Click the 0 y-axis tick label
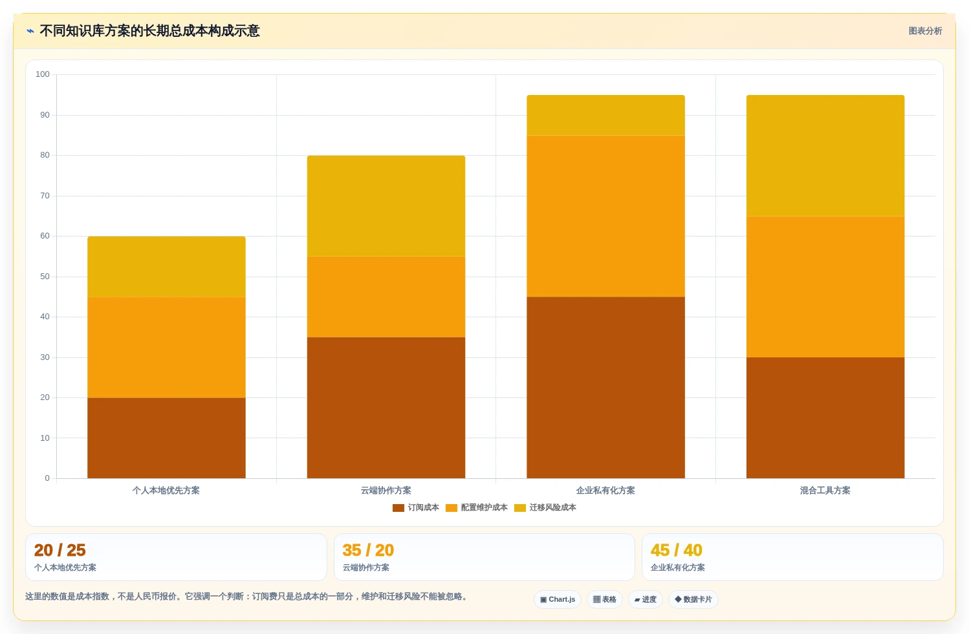The image size is (969, 634). 47,478
